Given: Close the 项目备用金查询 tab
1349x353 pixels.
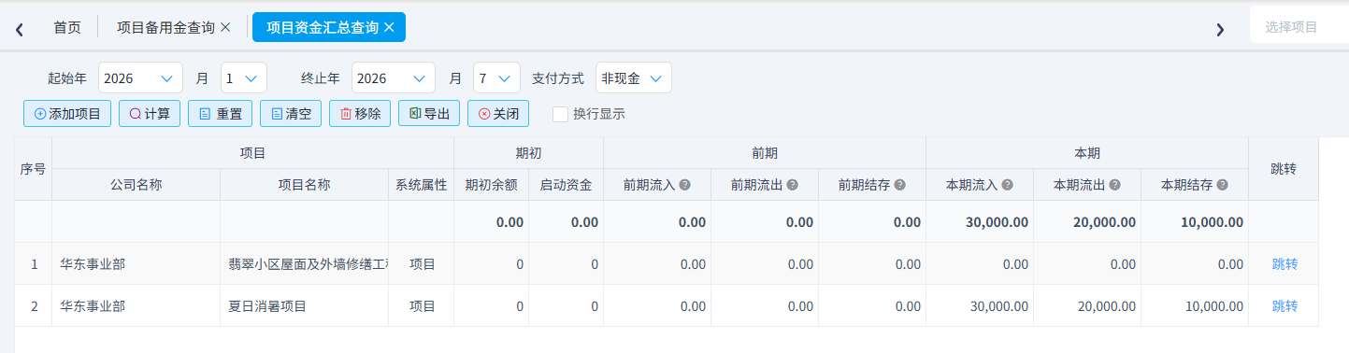Looking at the screenshot, I should [x=224, y=28].
